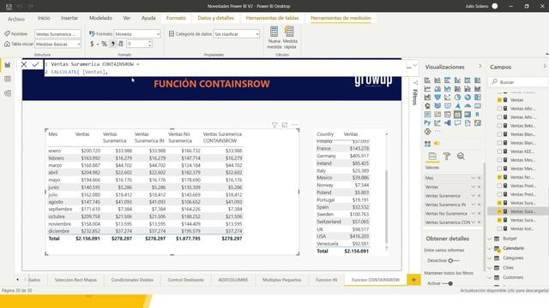Open the Fields well pane icon
Screen dimensions: 549x308
click(432, 157)
